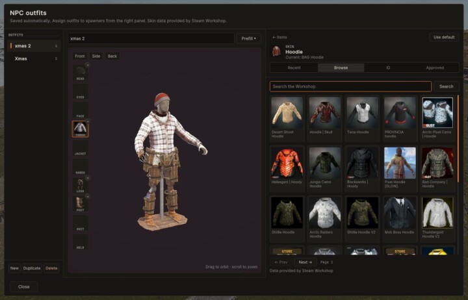The image size is (468, 300).
Task: Switch to Front view
Action: (x=80, y=56)
